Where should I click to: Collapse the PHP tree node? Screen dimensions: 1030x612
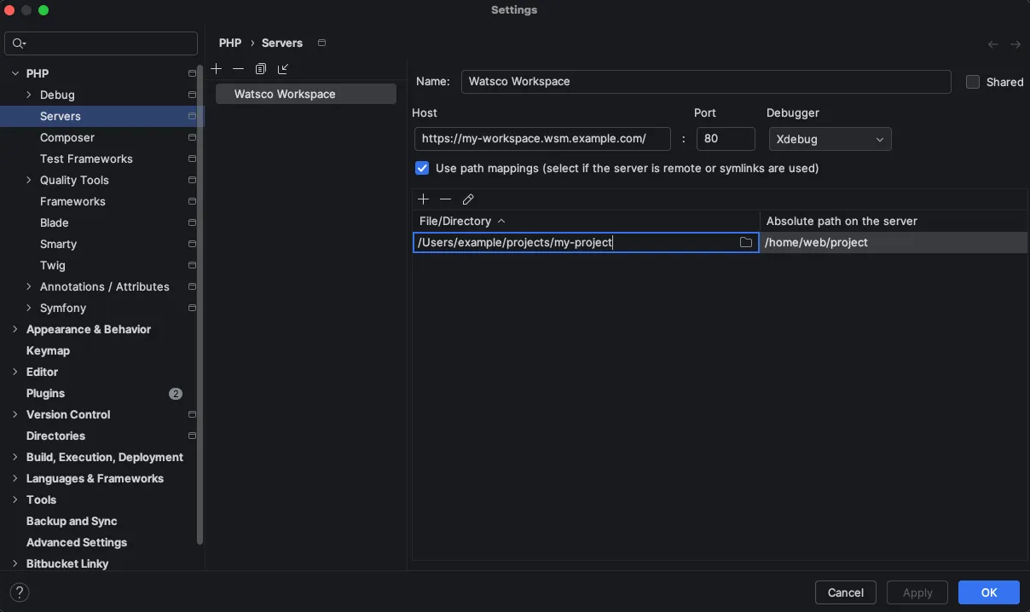[15, 73]
